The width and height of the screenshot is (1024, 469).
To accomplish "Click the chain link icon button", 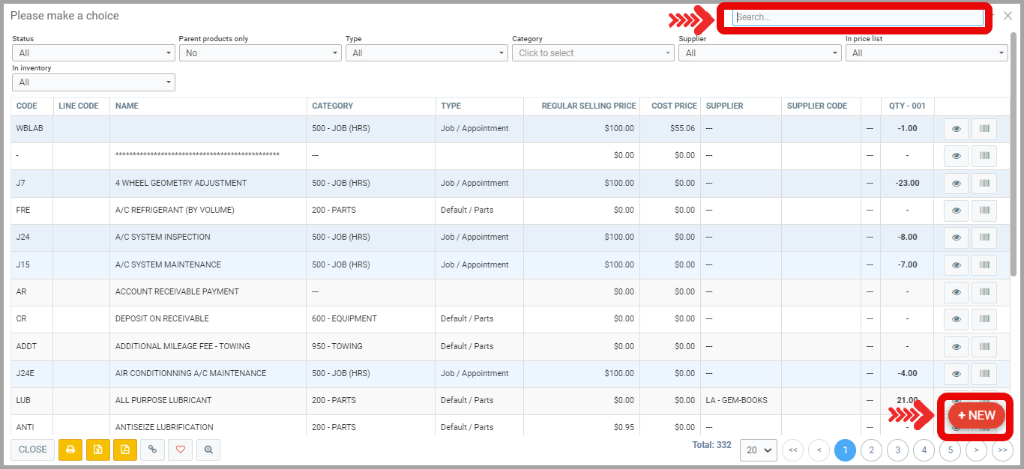I will pos(153,450).
